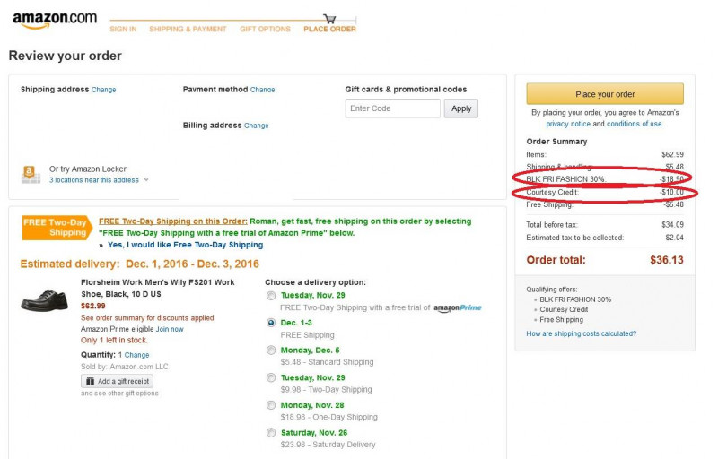718x459 pixels.
Task: Click the Place your order button
Action: 605,94
